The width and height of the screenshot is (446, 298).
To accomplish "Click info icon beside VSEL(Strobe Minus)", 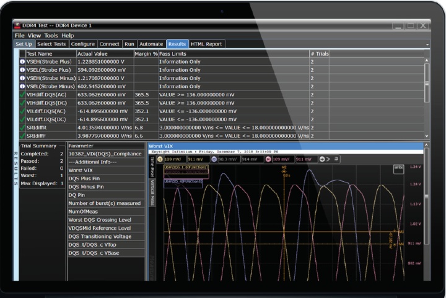I will click(22, 86).
